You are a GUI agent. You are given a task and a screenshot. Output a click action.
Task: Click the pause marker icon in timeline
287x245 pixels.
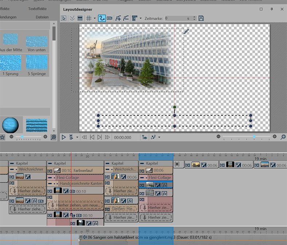click(177, 164)
